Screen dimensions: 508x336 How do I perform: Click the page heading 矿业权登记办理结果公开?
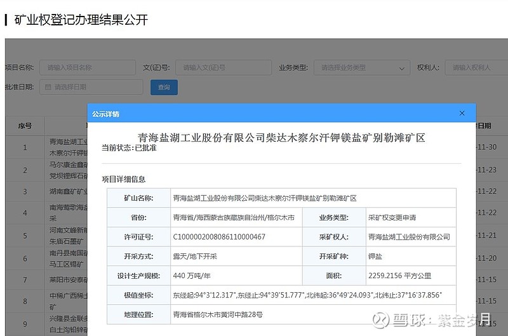[81, 20]
